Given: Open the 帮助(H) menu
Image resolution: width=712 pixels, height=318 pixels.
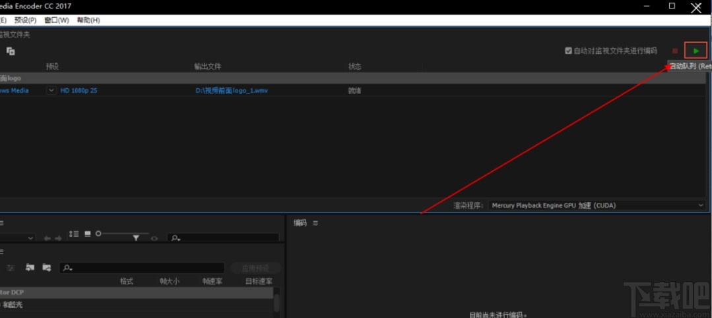Looking at the screenshot, I should (88, 20).
